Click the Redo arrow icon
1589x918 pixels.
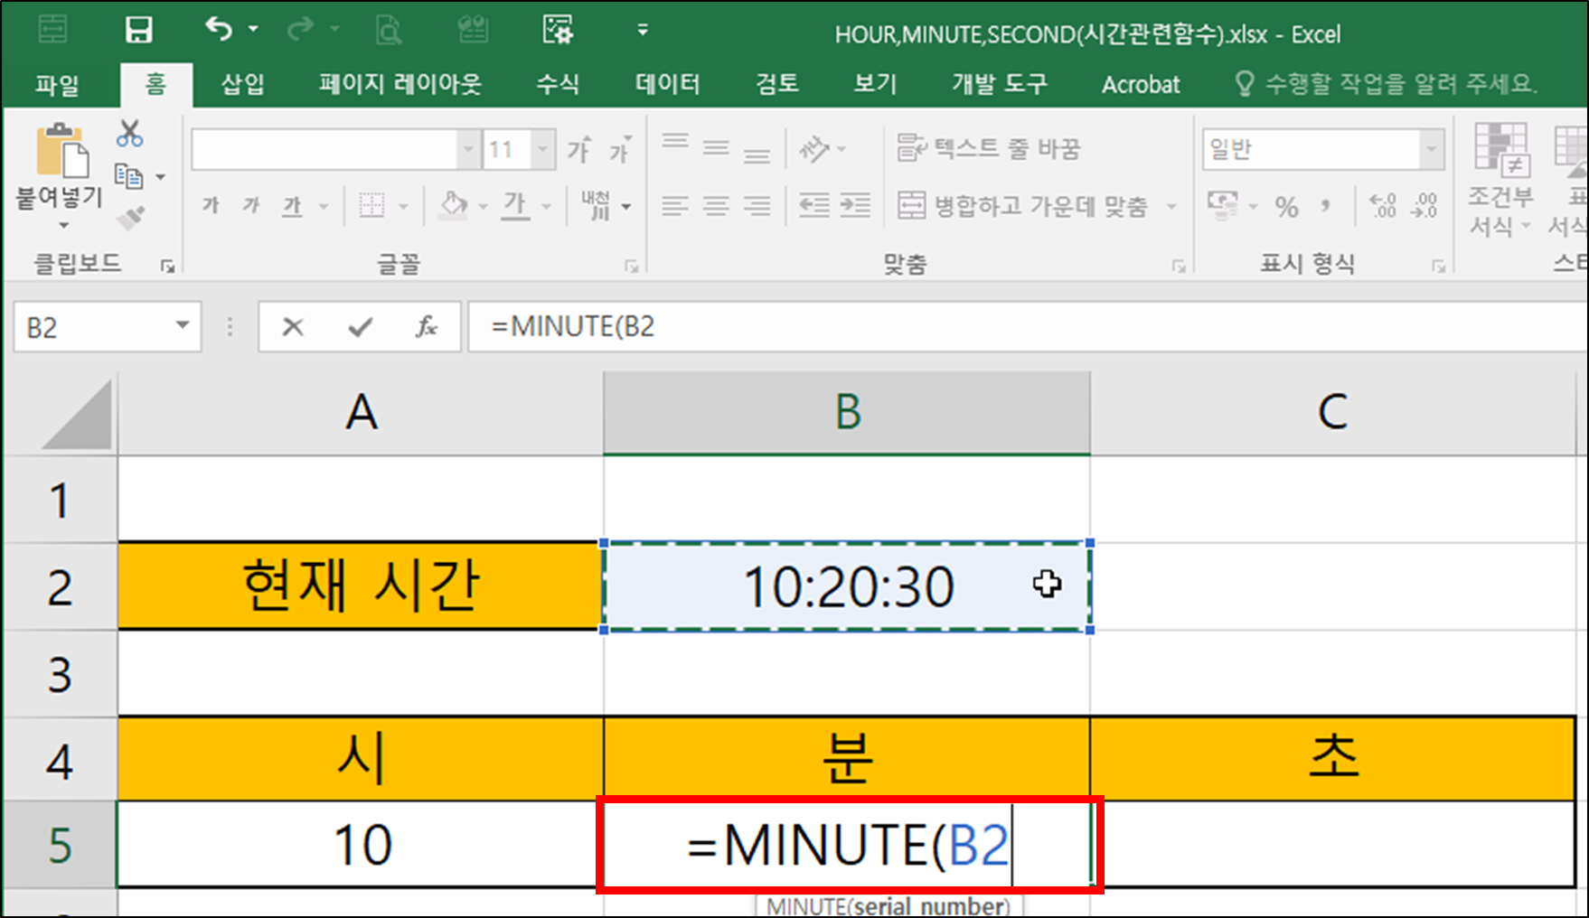click(300, 30)
